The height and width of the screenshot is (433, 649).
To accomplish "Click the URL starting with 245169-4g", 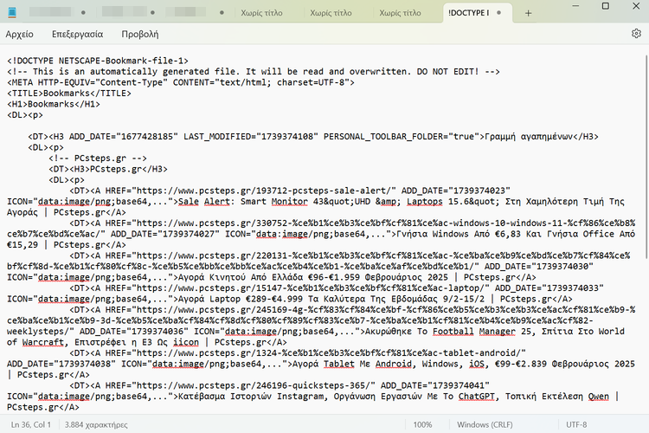I will (x=321, y=320).
